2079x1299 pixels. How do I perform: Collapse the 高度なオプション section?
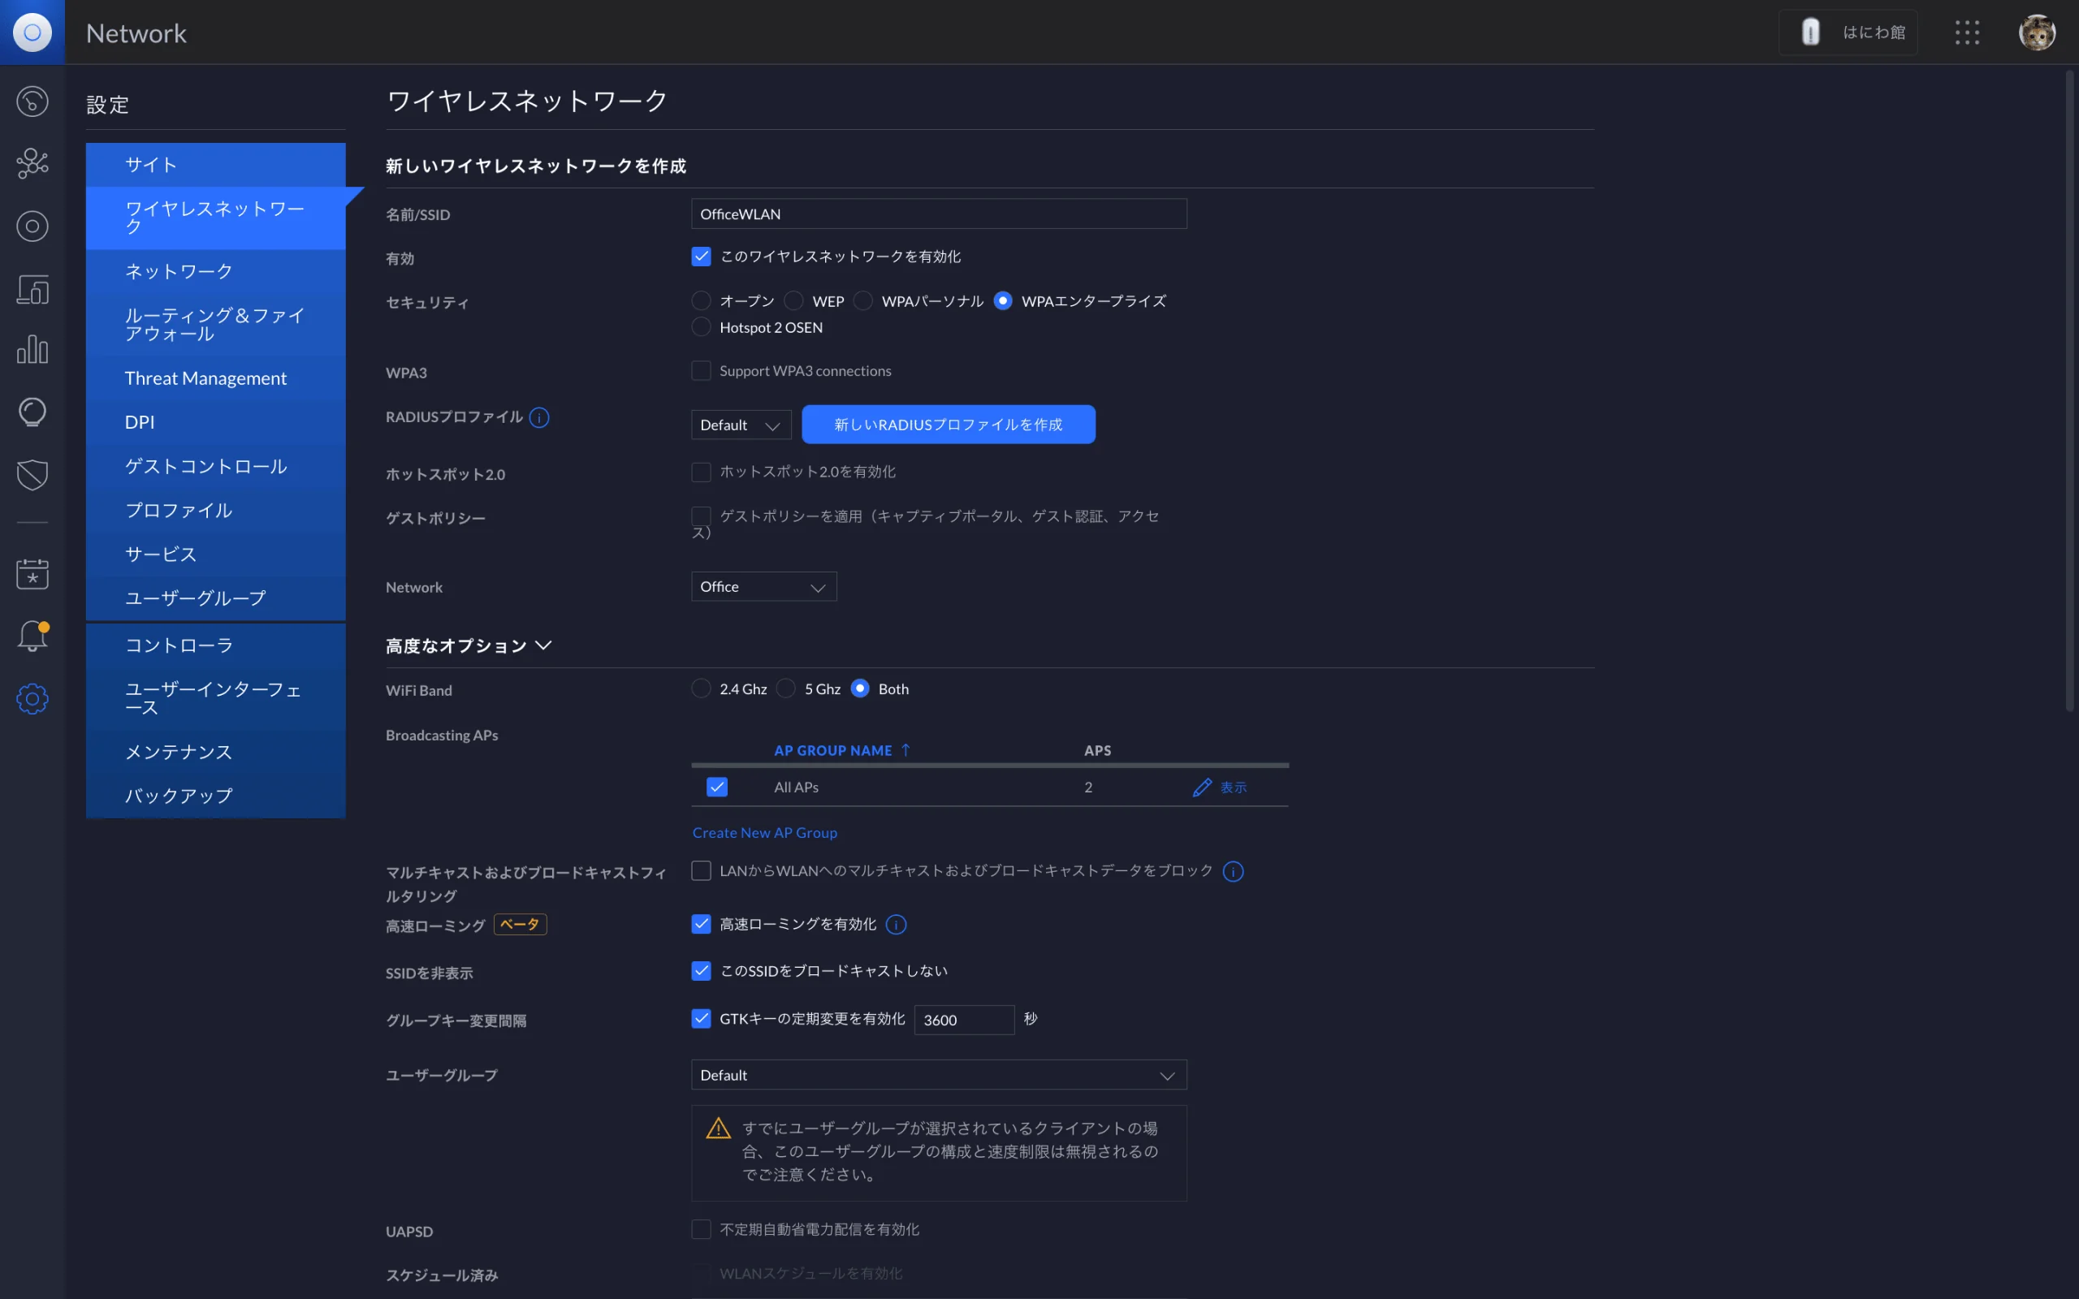(469, 646)
